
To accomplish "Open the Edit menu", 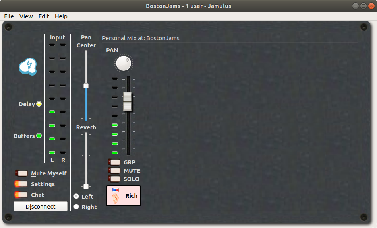I will [x=44, y=16].
